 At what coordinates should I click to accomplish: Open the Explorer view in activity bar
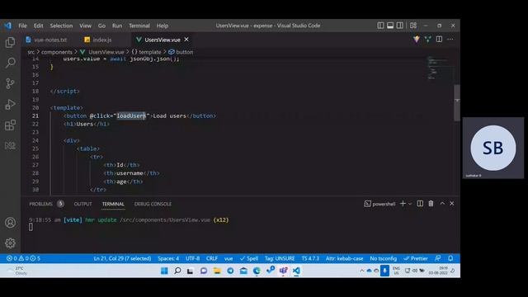click(10, 42)
